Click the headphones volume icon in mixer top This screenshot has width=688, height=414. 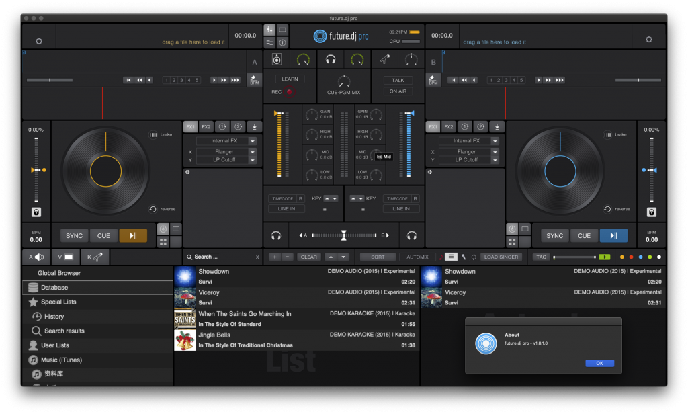tap(331, 59)
